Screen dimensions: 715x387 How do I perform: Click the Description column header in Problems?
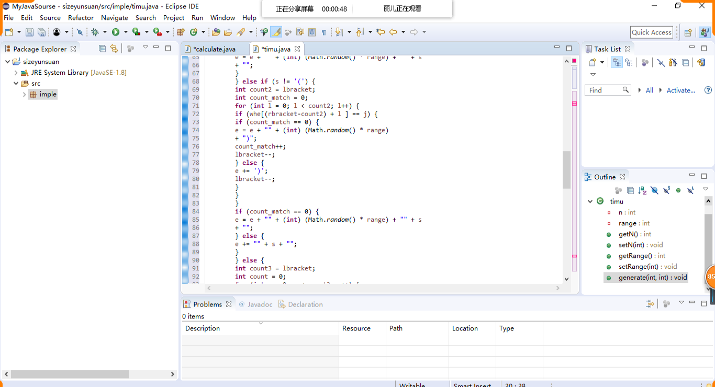(x=260, y=328)
